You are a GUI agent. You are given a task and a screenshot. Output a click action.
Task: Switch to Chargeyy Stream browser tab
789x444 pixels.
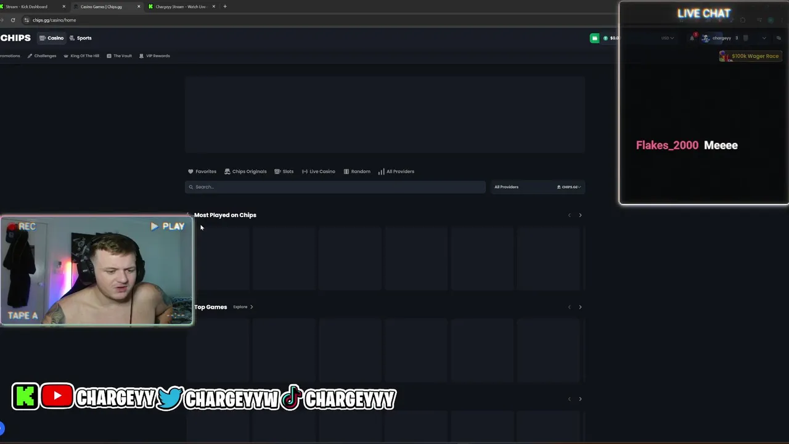(x=181, y=7)
